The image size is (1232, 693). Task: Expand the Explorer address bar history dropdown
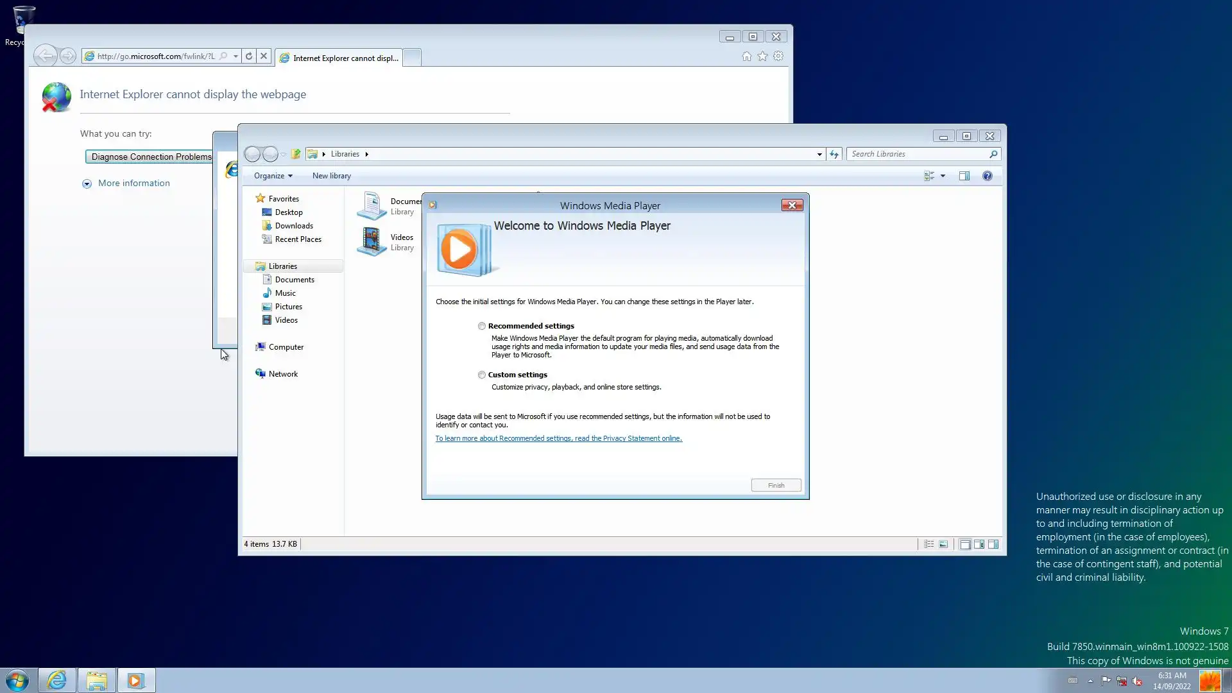(x=819, y=154)
